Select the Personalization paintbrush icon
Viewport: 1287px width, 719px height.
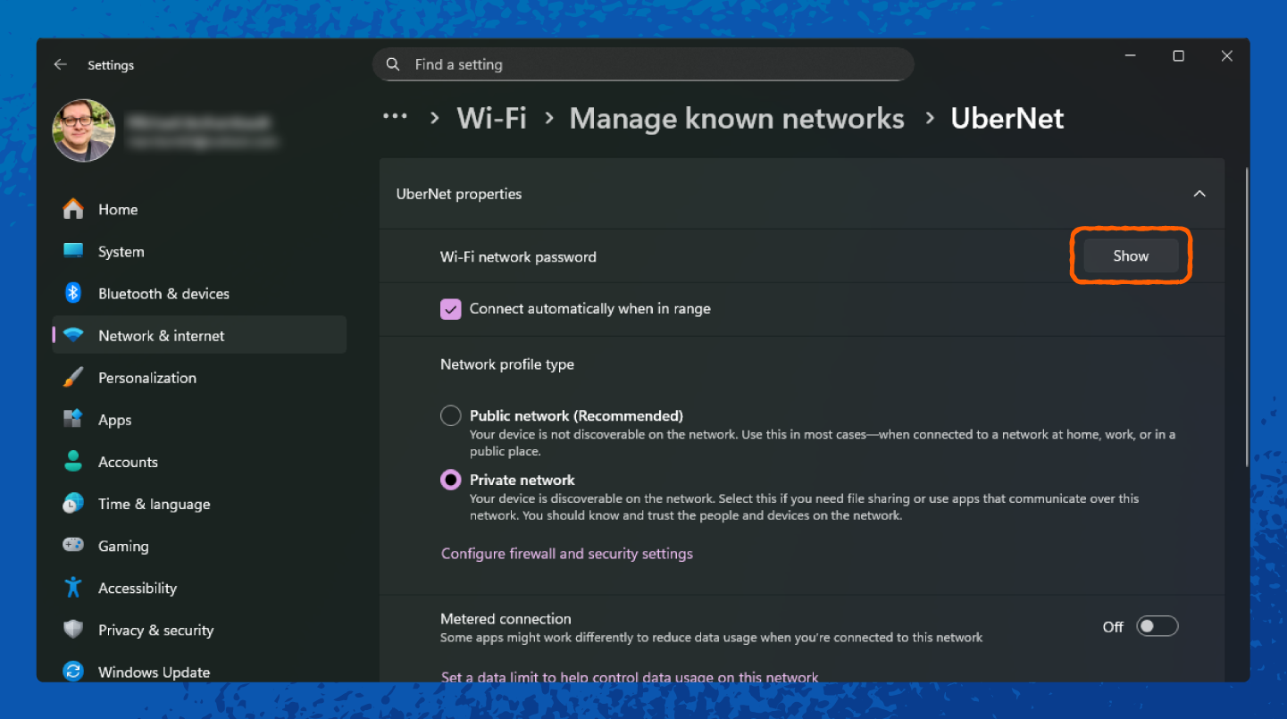71,377
